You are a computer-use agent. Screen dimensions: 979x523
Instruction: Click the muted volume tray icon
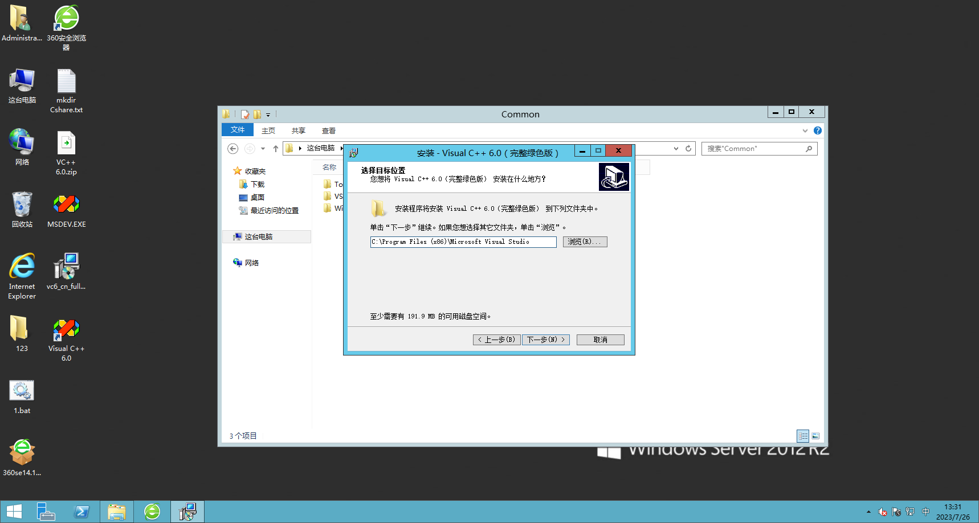[883, 512]
